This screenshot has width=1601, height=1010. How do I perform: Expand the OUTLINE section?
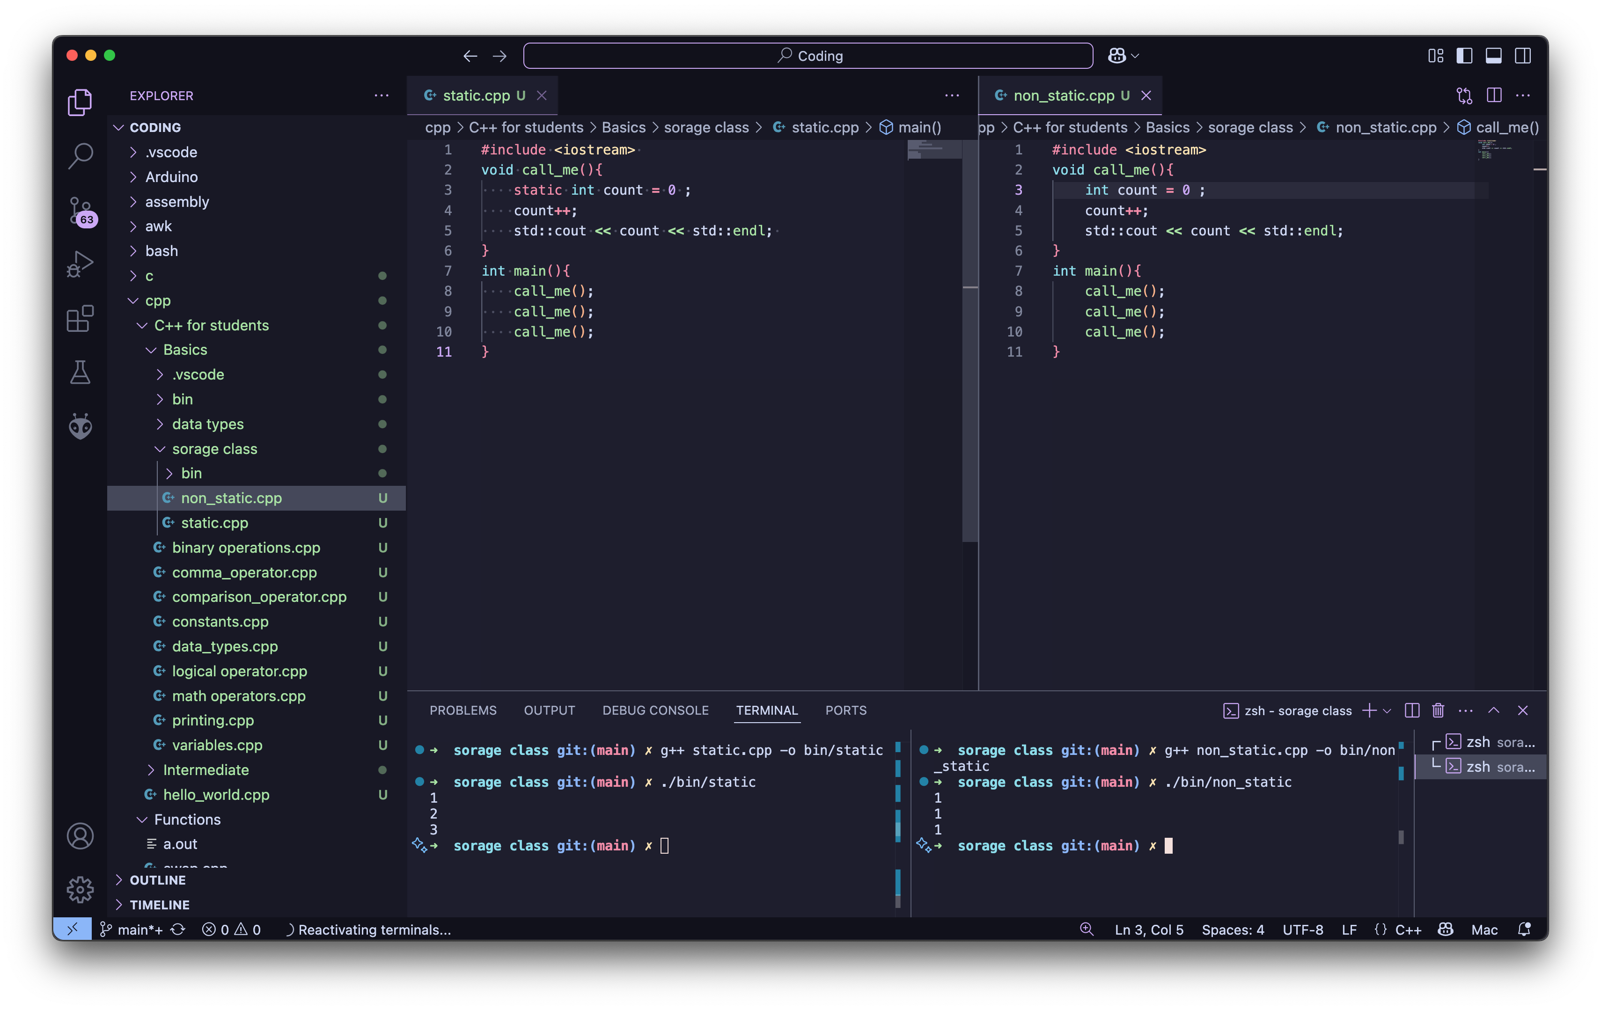158,880
